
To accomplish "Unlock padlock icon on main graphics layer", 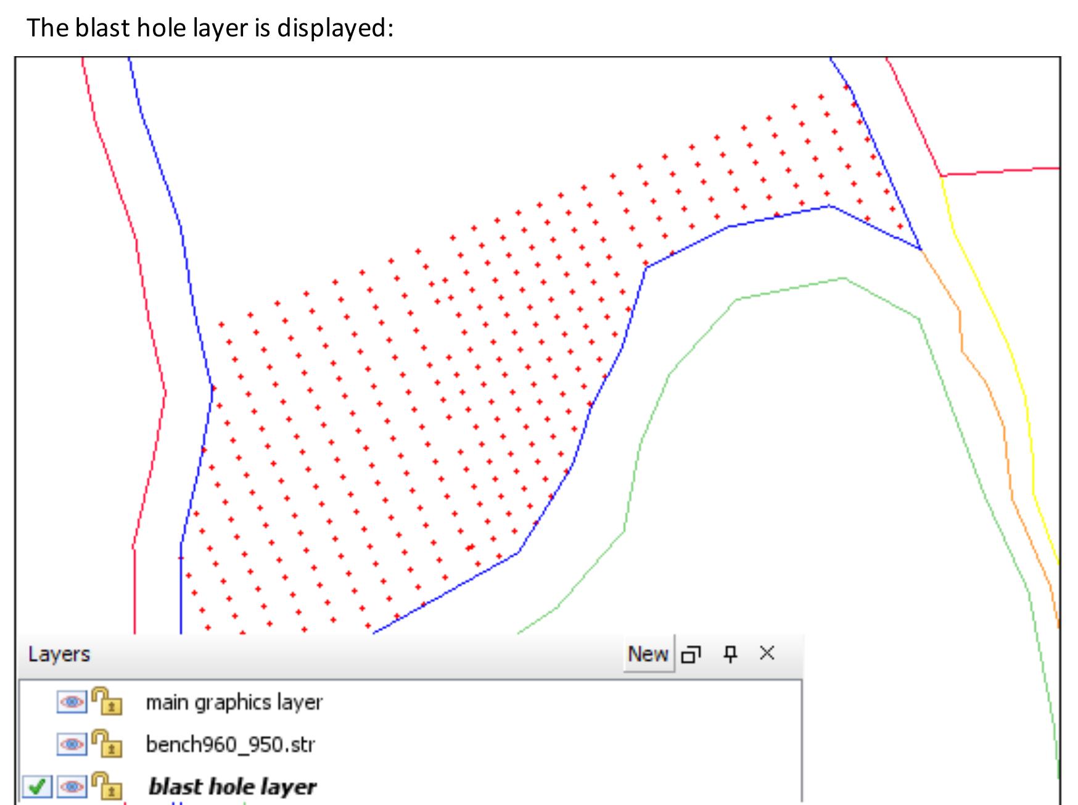I will click(106, 701).
